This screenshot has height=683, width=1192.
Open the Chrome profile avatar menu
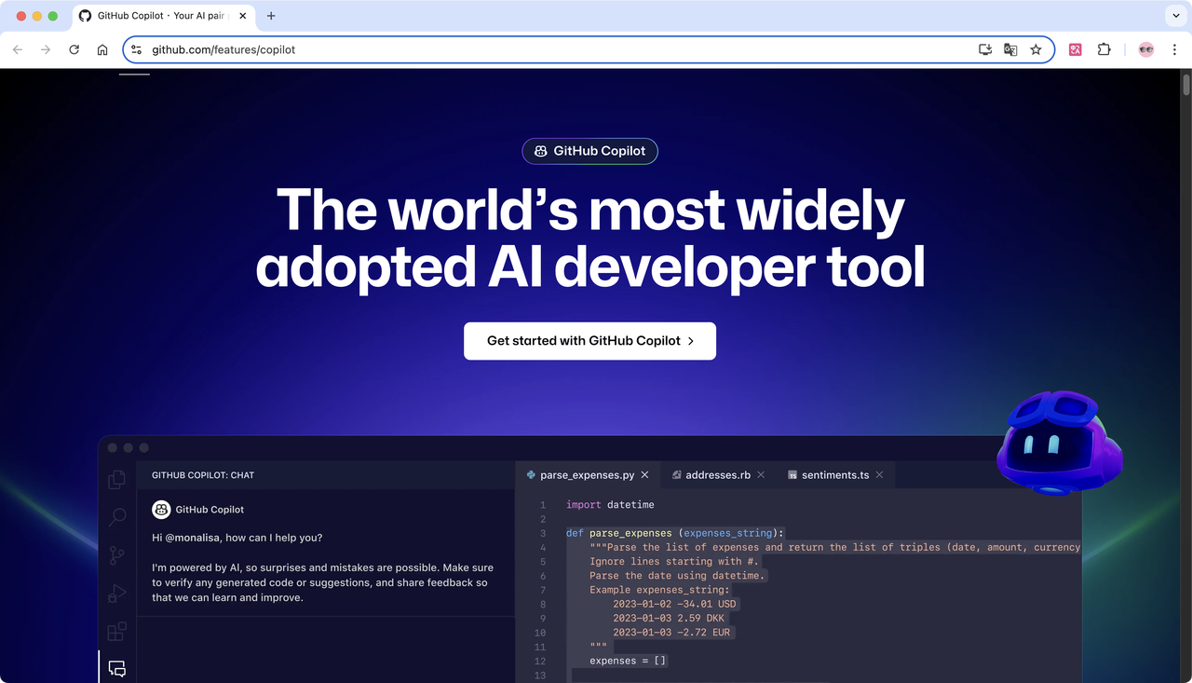(1145, 49)
